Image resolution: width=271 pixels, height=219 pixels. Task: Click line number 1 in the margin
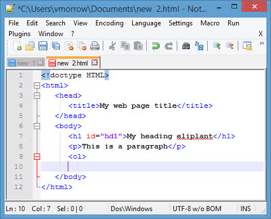coord(21,75)
